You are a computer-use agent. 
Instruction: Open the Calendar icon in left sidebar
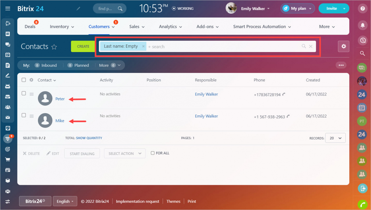pos(8,55)
